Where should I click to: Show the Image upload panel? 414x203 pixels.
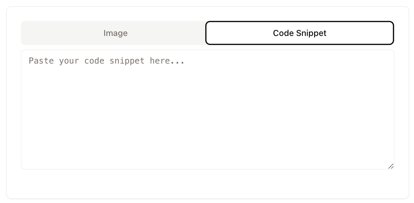pos(115,33)
